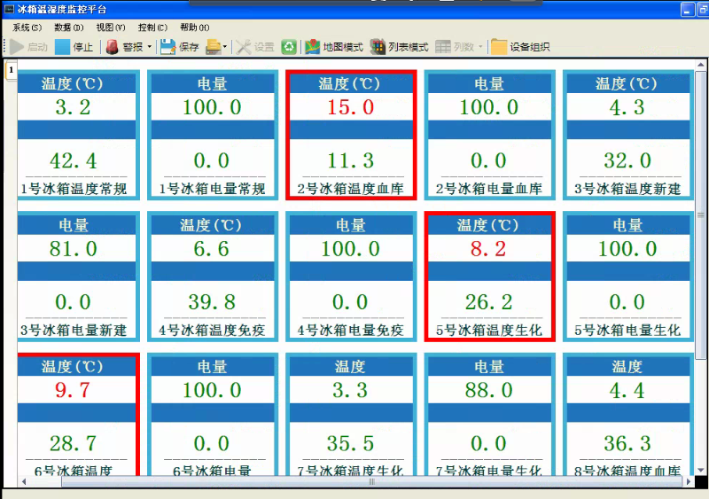Image resolution: width=709 pixels, height=499 pixels.
Task: Select the 1号冰箱电量常规 card
Action: 212,135
